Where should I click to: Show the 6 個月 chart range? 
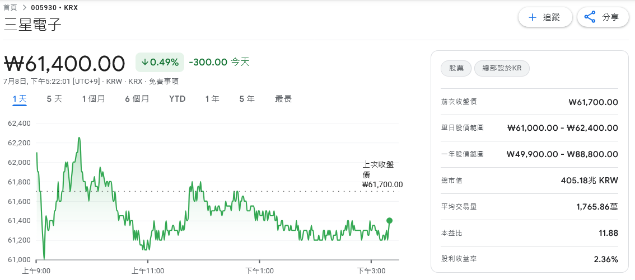coord(137,99)
